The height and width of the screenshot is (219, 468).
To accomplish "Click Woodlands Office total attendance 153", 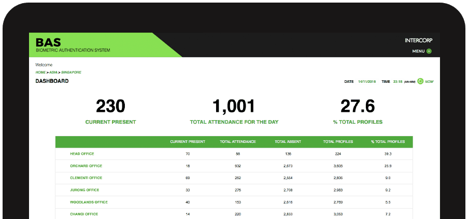I will pos(238,202).
